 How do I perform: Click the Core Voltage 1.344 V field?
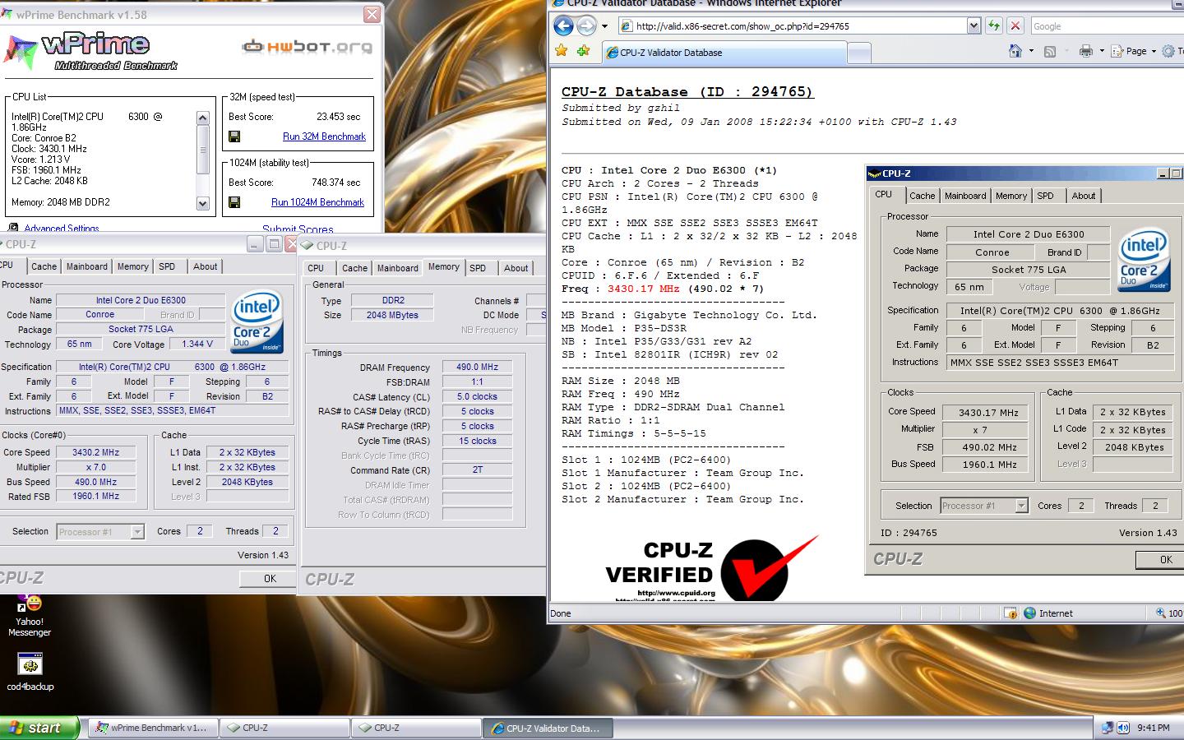pyautogui.click(x=197, y=345)
